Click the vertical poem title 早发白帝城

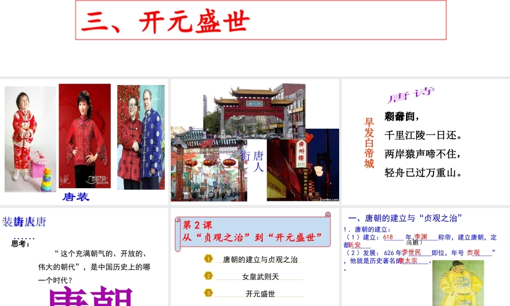pyautogui.click(x=369, y=143)
